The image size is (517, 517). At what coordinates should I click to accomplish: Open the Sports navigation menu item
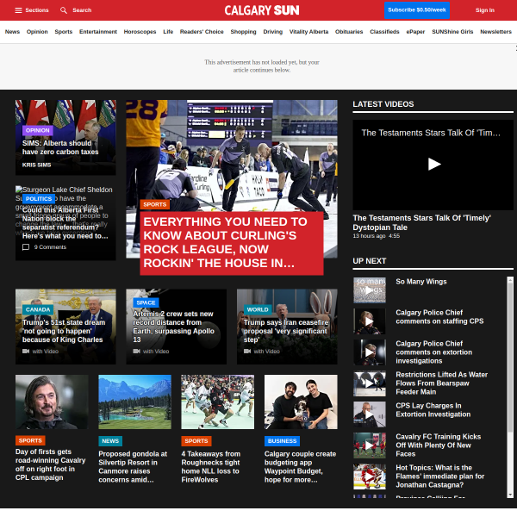click(x=64, y=32)
